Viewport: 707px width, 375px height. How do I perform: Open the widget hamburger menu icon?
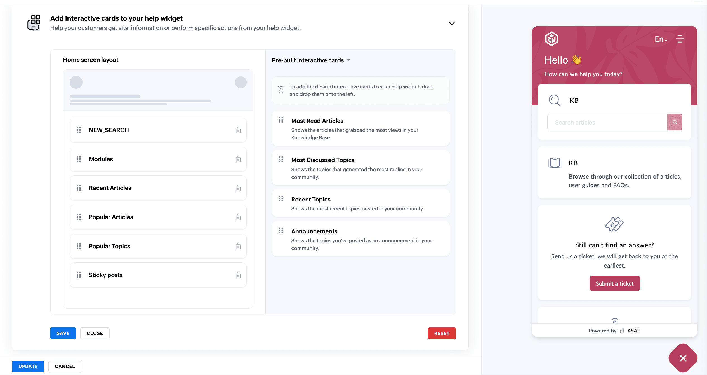pos(680,39)
